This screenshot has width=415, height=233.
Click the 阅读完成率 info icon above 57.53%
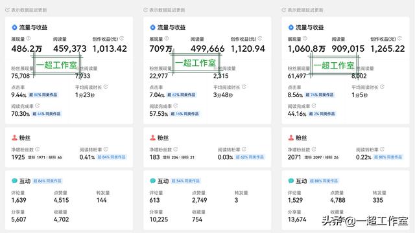pyautogui.click(x=176, y=105)
